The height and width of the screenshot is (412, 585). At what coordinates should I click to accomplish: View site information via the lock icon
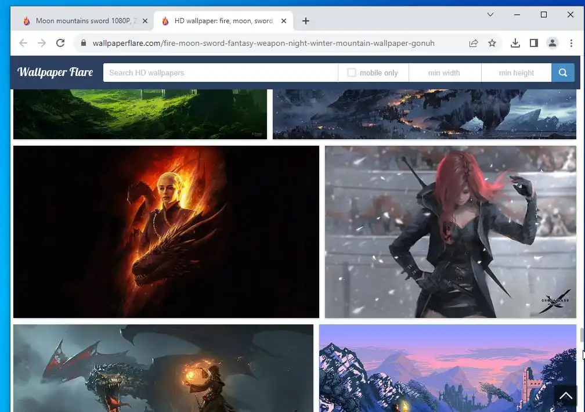[x=84, y=43]
